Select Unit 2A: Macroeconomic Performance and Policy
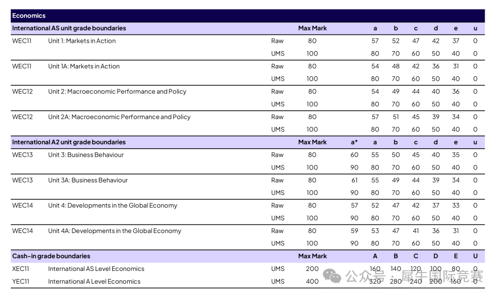Image resolution: width=499 pixels, height=296 pixels. [x=119, y=117]
